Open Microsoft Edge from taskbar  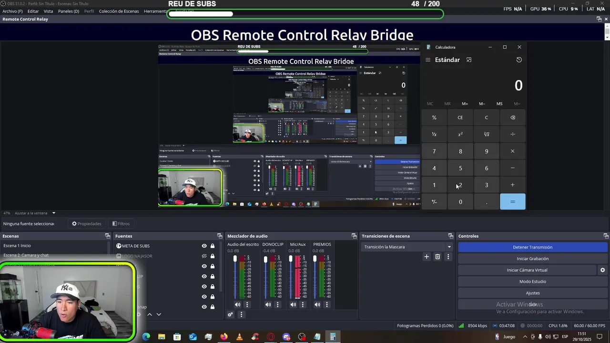146,337
